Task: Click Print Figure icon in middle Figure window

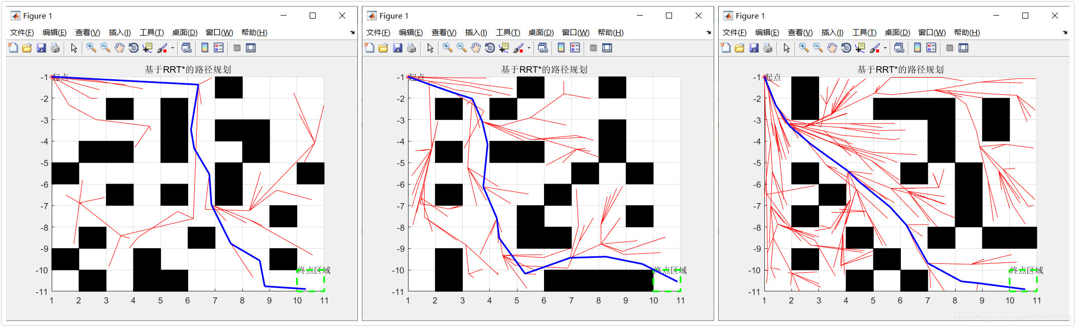Action: click(412, 48)
